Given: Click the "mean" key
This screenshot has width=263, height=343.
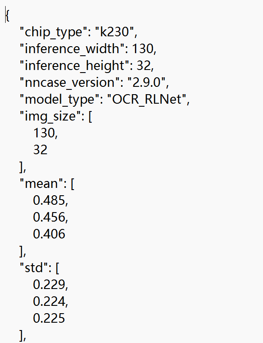Looking at the screenshot, I should (41, 184).
